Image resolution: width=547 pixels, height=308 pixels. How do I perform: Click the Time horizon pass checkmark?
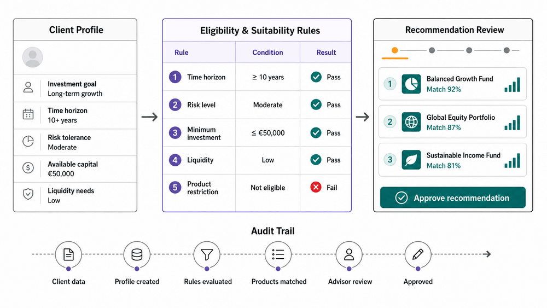coord(316,77)
